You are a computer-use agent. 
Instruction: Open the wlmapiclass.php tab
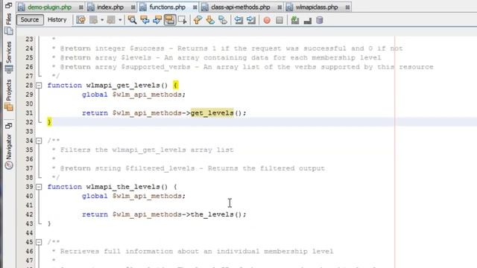pyautogui.click(x=317, y=7)
